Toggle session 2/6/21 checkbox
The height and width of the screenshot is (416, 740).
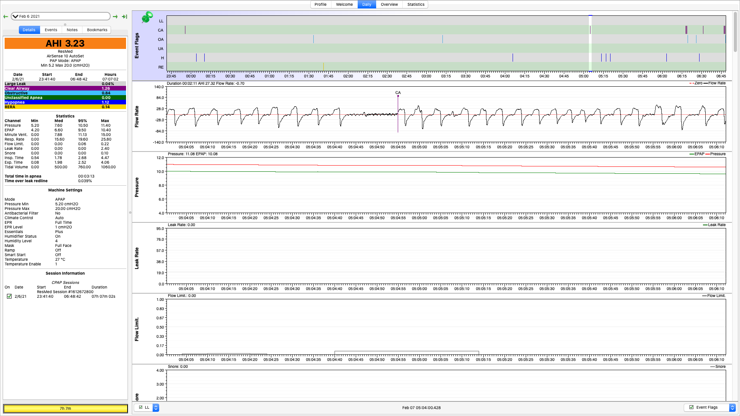[9, 296]
